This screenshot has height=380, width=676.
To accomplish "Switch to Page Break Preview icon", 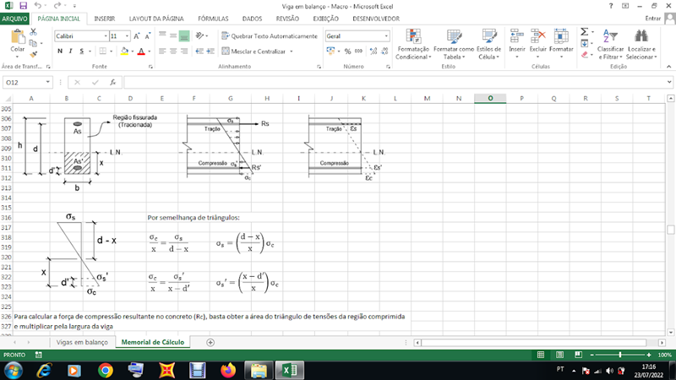I will click(x=578, y=355).
